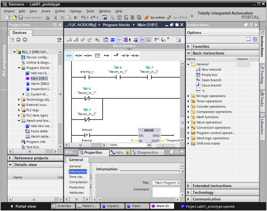Click the Title input field
This screenshot has height=211, width=267.
[166, 183]
